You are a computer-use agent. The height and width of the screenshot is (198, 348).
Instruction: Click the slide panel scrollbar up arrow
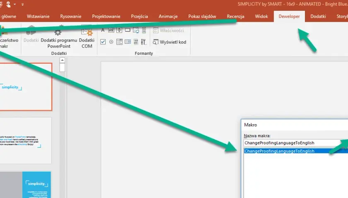pyautogui.click(x=63, y=60)
